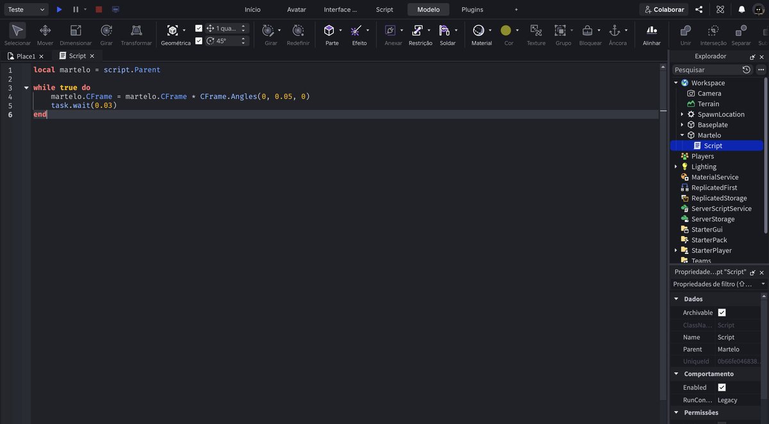Select ReplicatedStorage in Explorer
769x424 pixels.
[719, 198]
